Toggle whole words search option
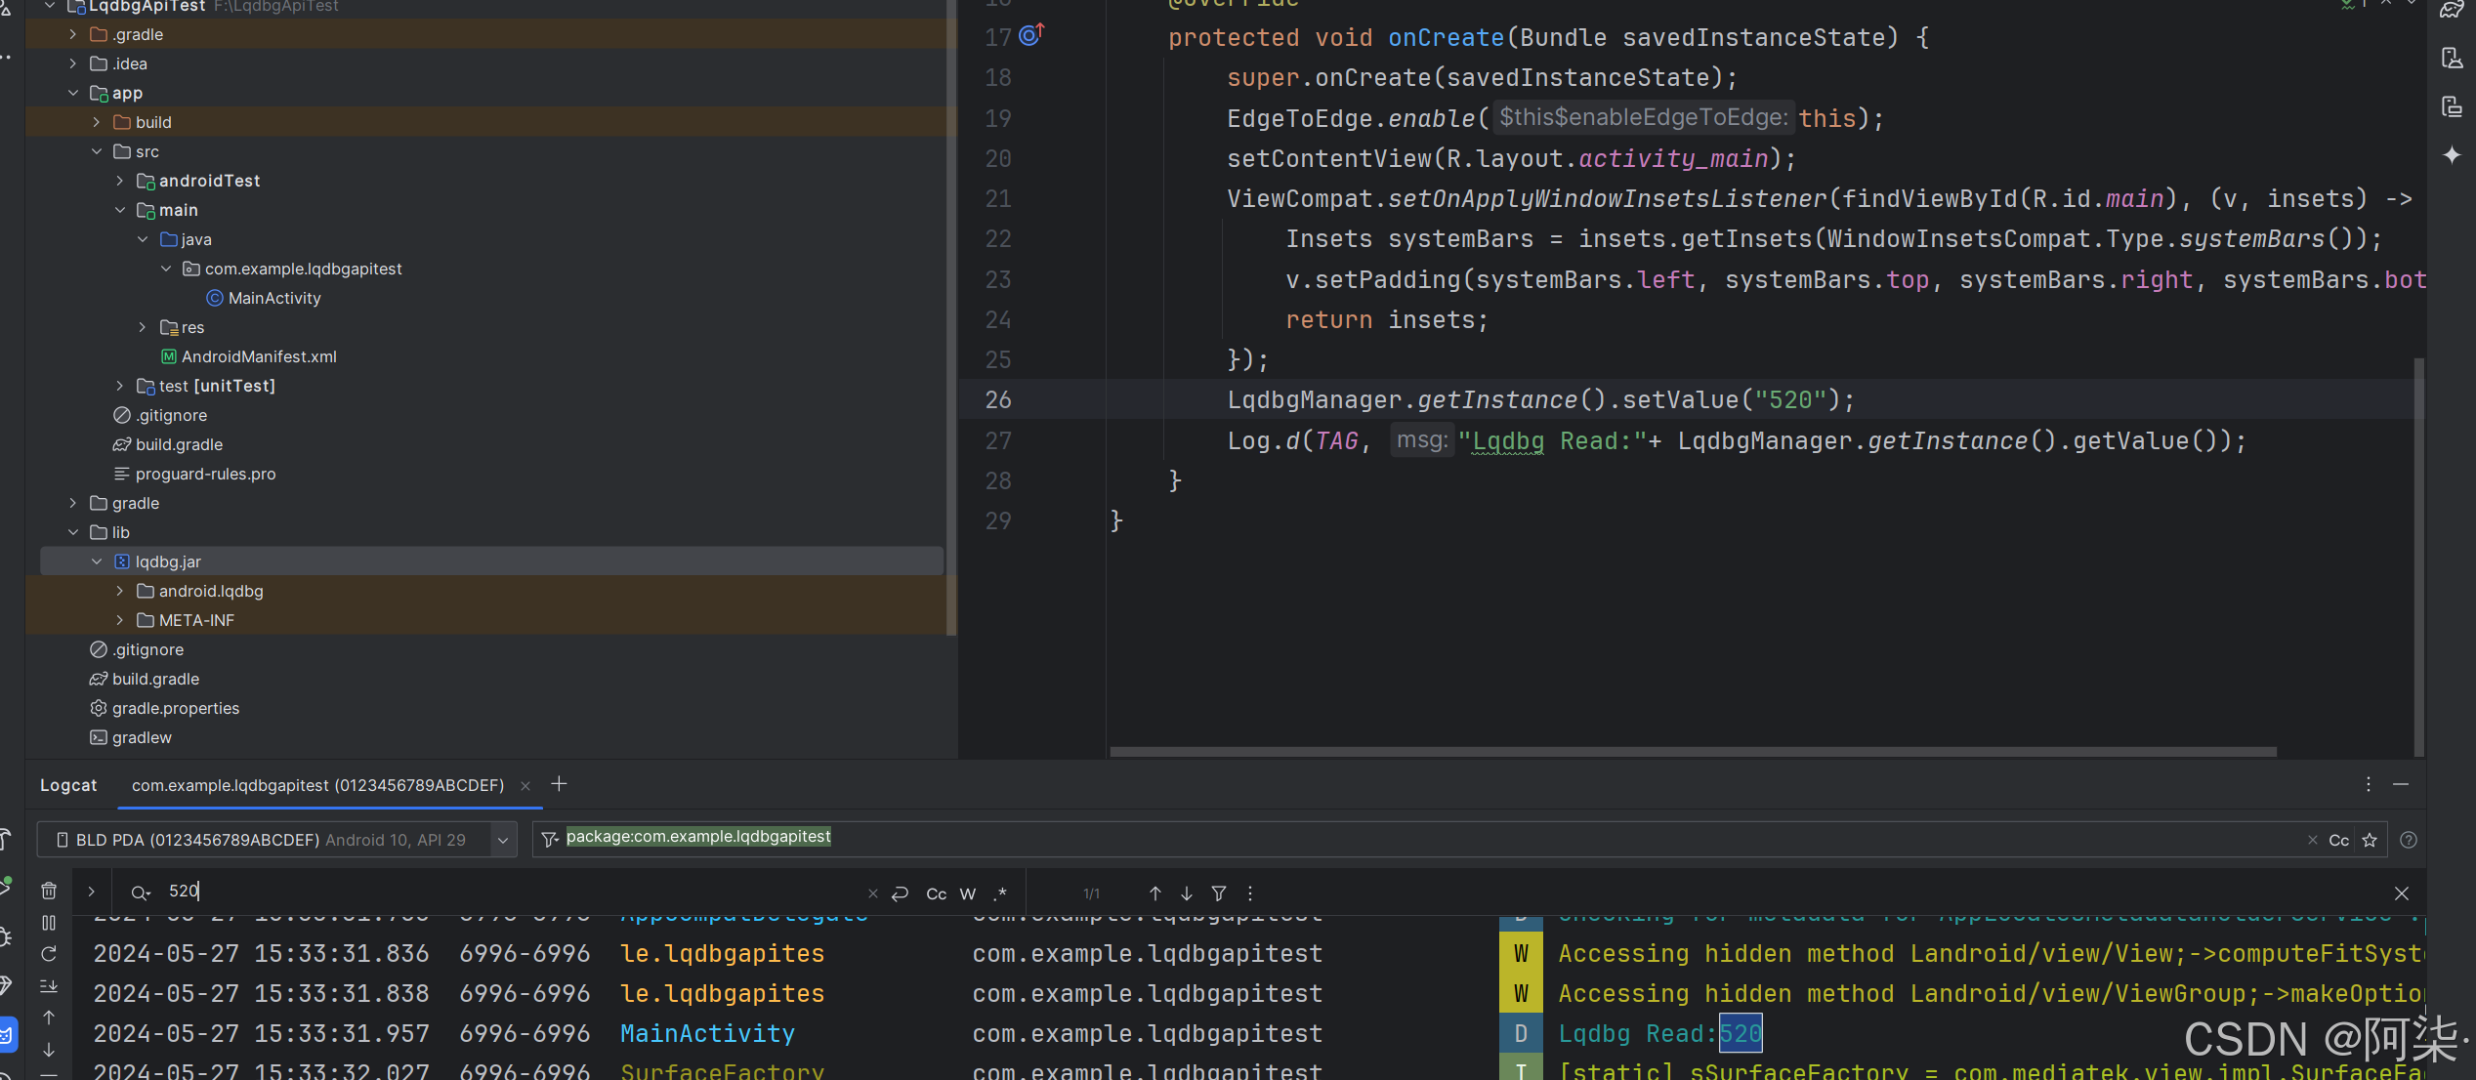 point(968,893)
